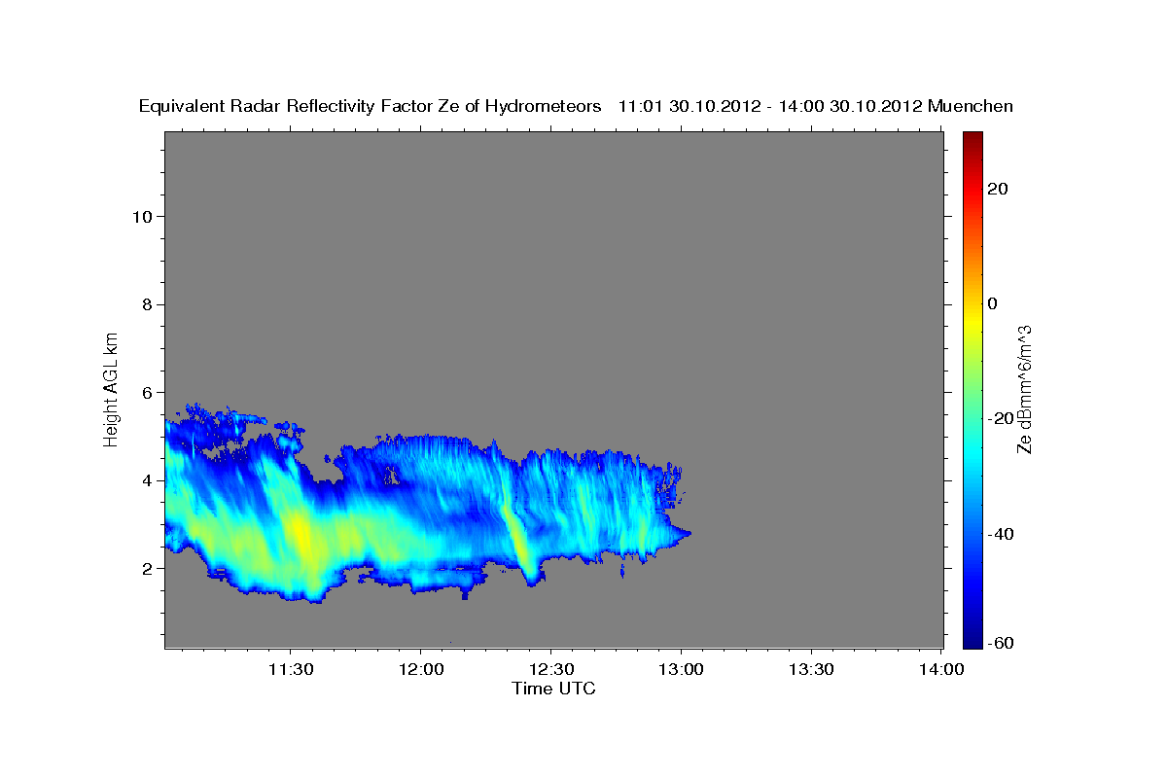This screenshot has height=778, width=1167.
Task: Click the colorbar value 0
Action: (993, 303)
